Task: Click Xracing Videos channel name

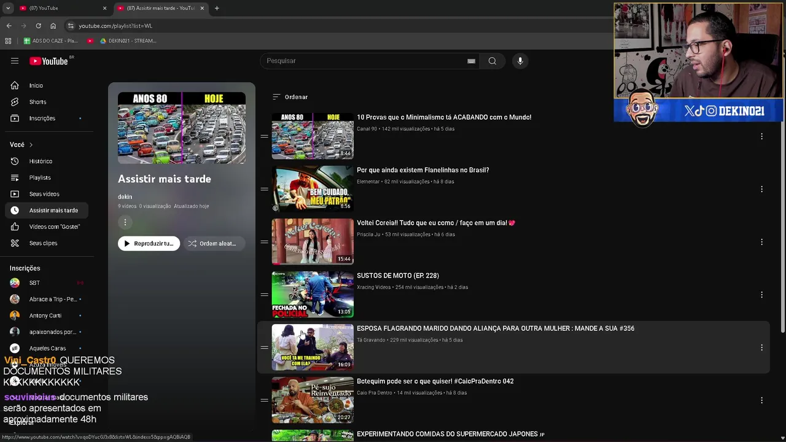Action: pyautogui.click(x=374, y=287)
